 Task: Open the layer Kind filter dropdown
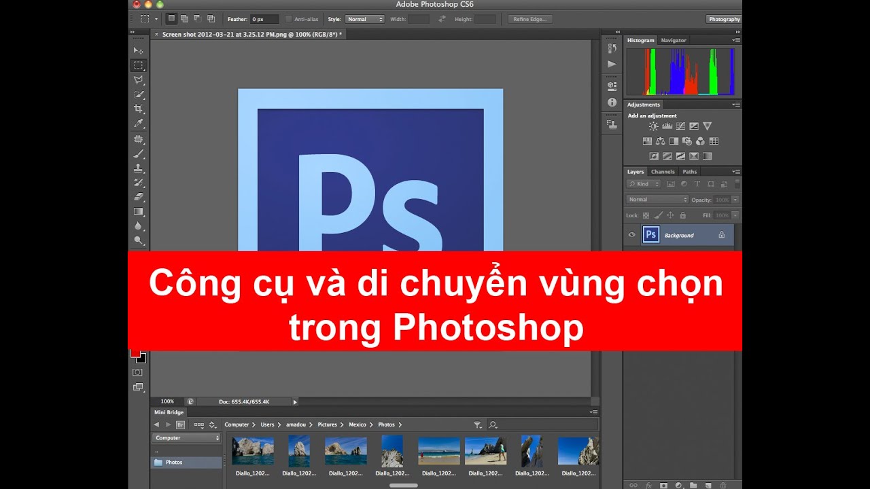643,184
